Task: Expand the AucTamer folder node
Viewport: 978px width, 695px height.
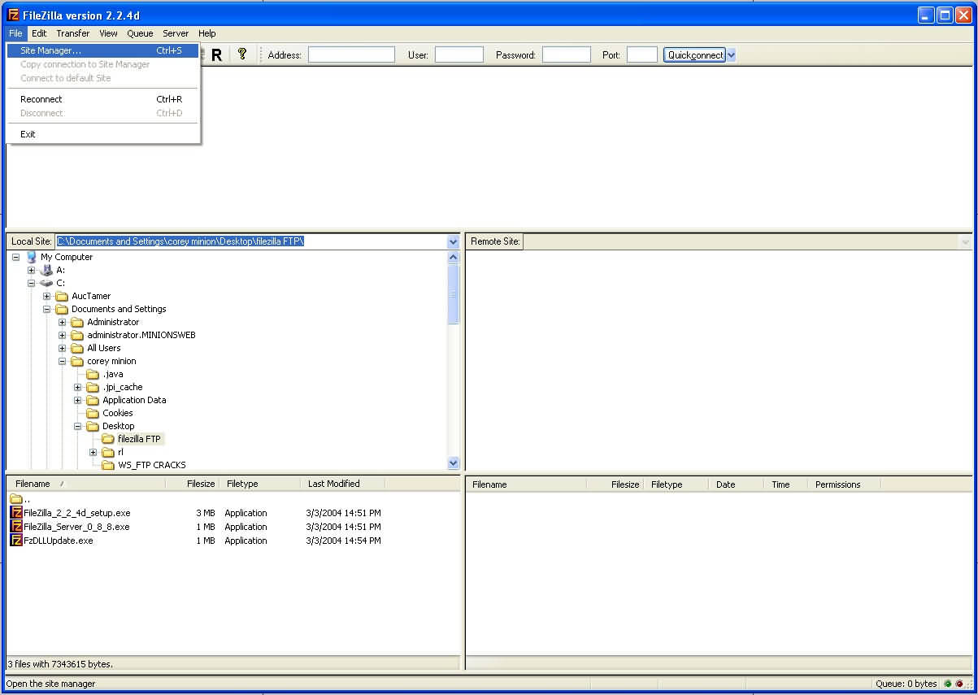Action: coord(46,296)
